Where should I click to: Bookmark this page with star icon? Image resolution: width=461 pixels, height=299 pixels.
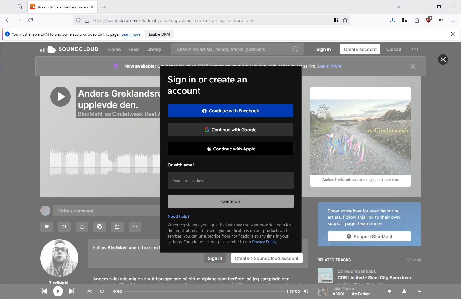[x=345, y=20]
